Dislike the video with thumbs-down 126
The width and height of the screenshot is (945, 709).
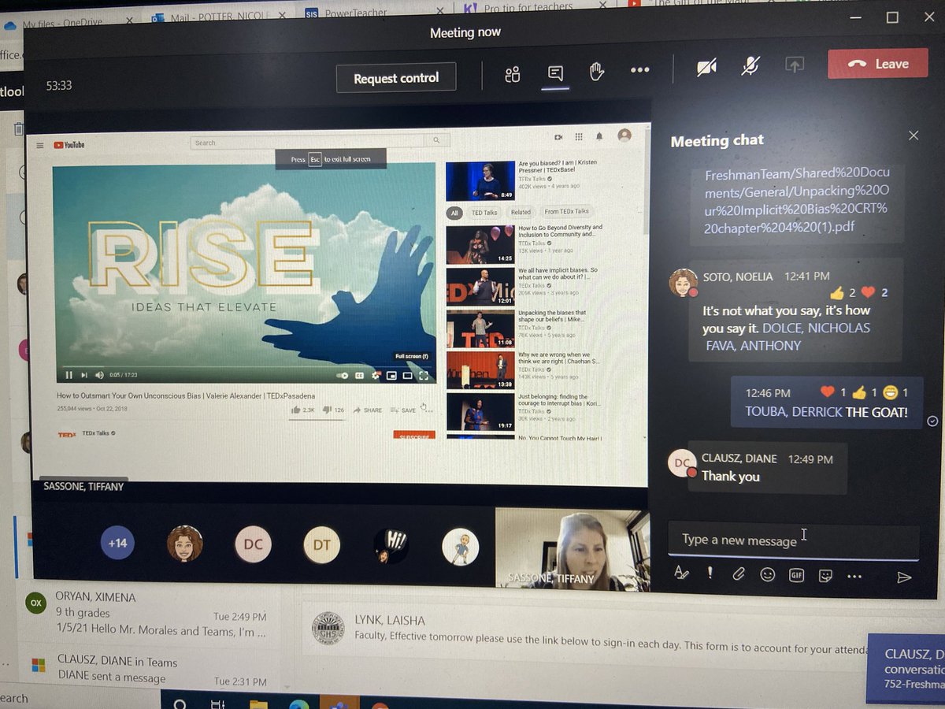(335, 410)
